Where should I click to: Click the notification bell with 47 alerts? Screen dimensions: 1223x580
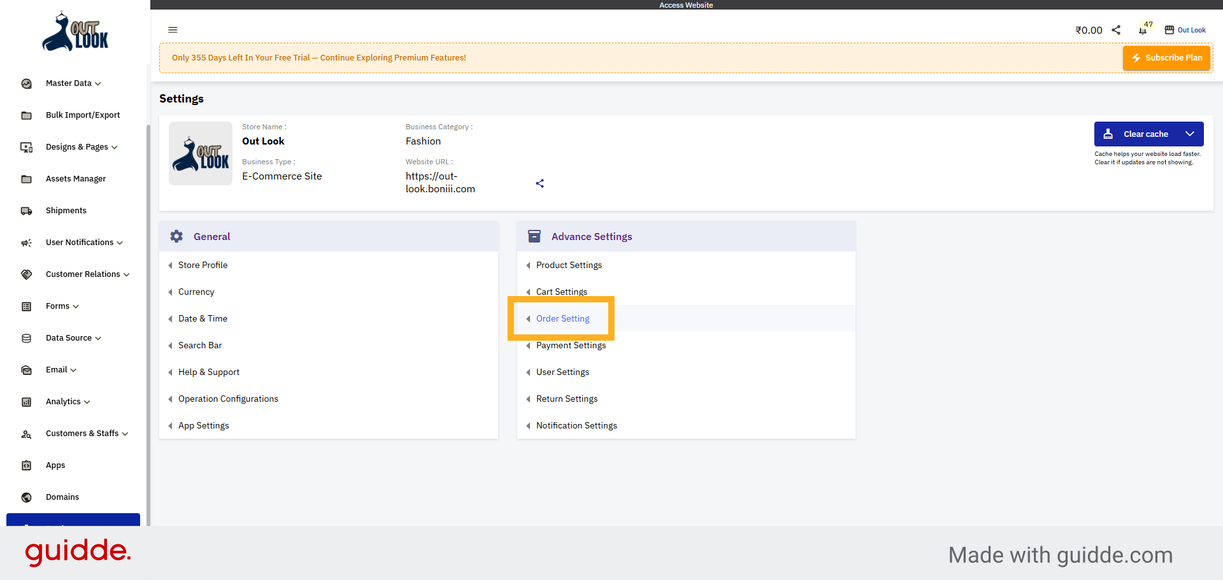point(1142,30)
